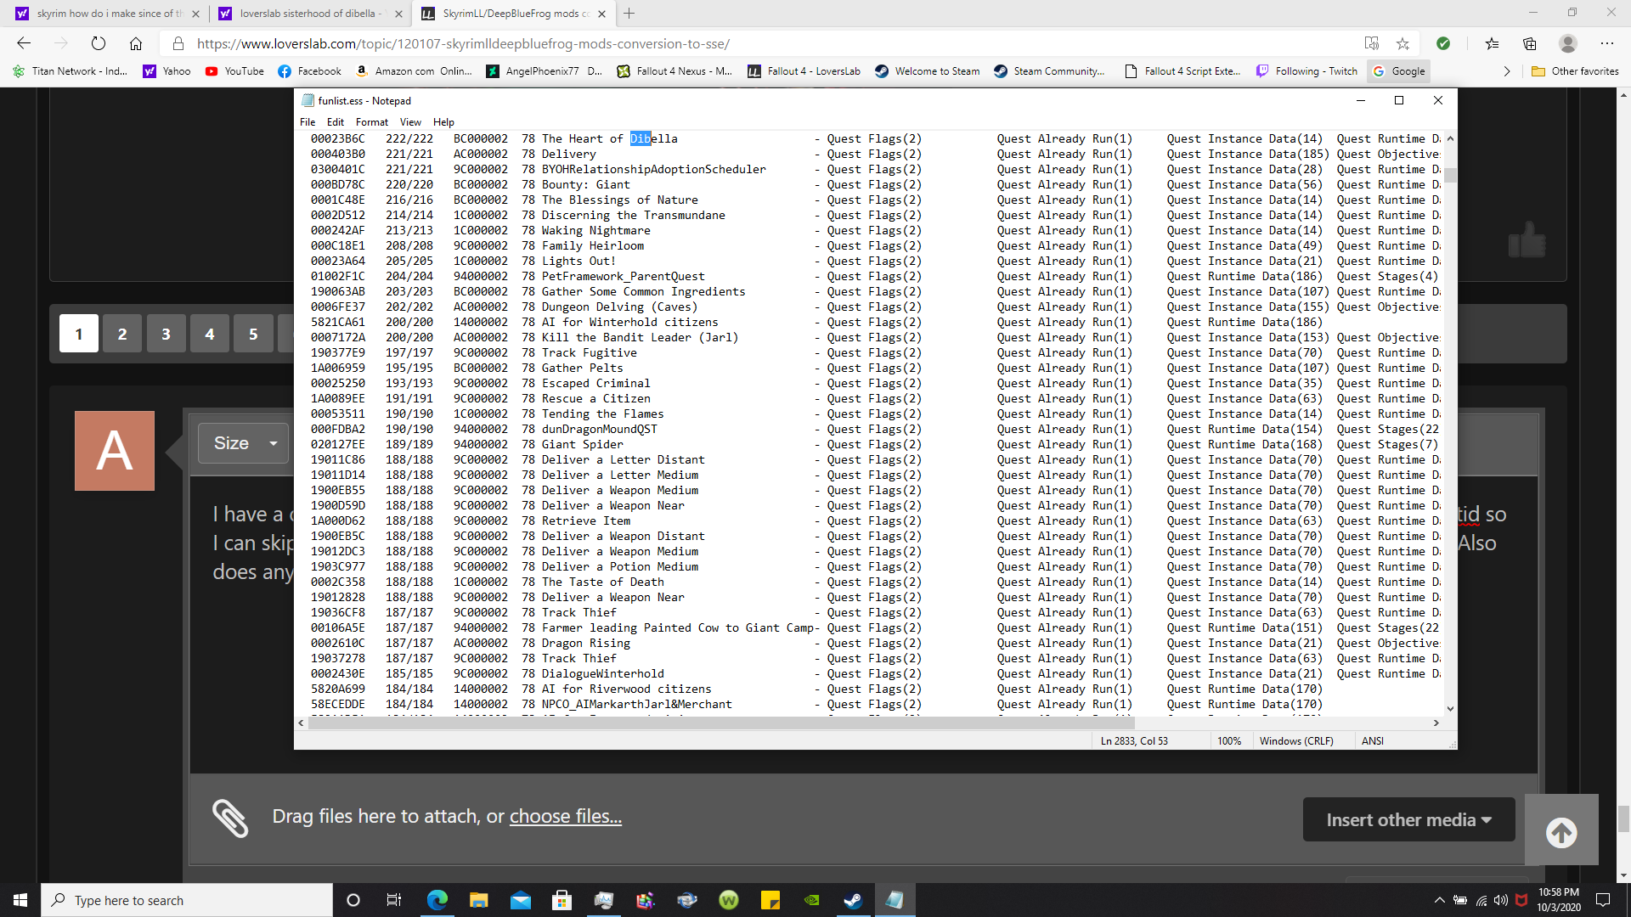Show hidden system tray icons
This screenshot has height=917, width=1631.
[x=1439, y=900]
